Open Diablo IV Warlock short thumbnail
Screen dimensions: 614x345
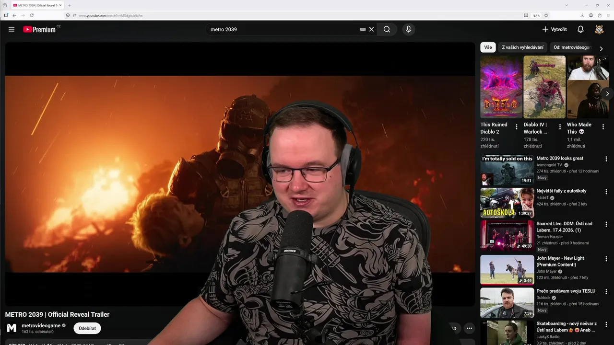pos(544,87)
